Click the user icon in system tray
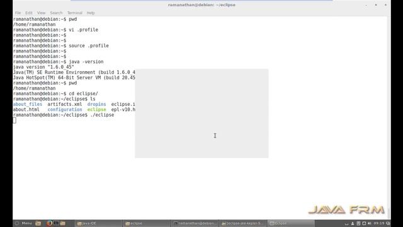 [353, 223]
